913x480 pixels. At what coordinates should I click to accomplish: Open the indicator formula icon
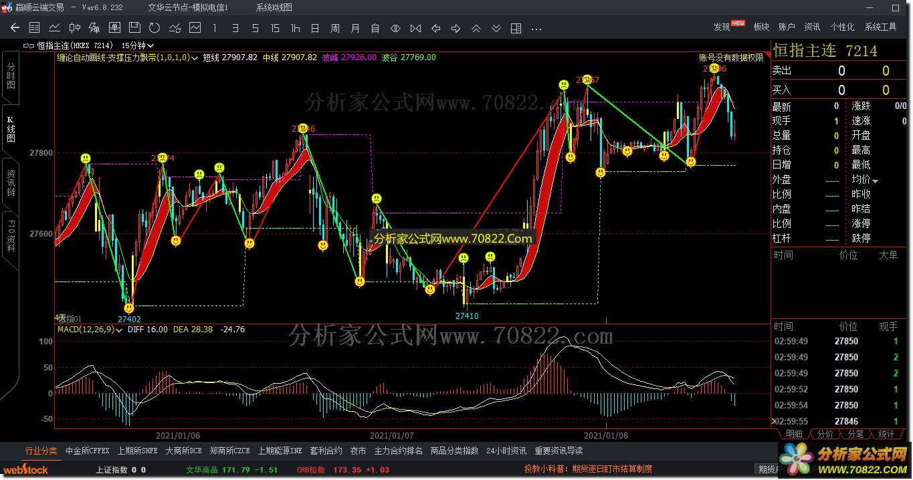(94, 28)
